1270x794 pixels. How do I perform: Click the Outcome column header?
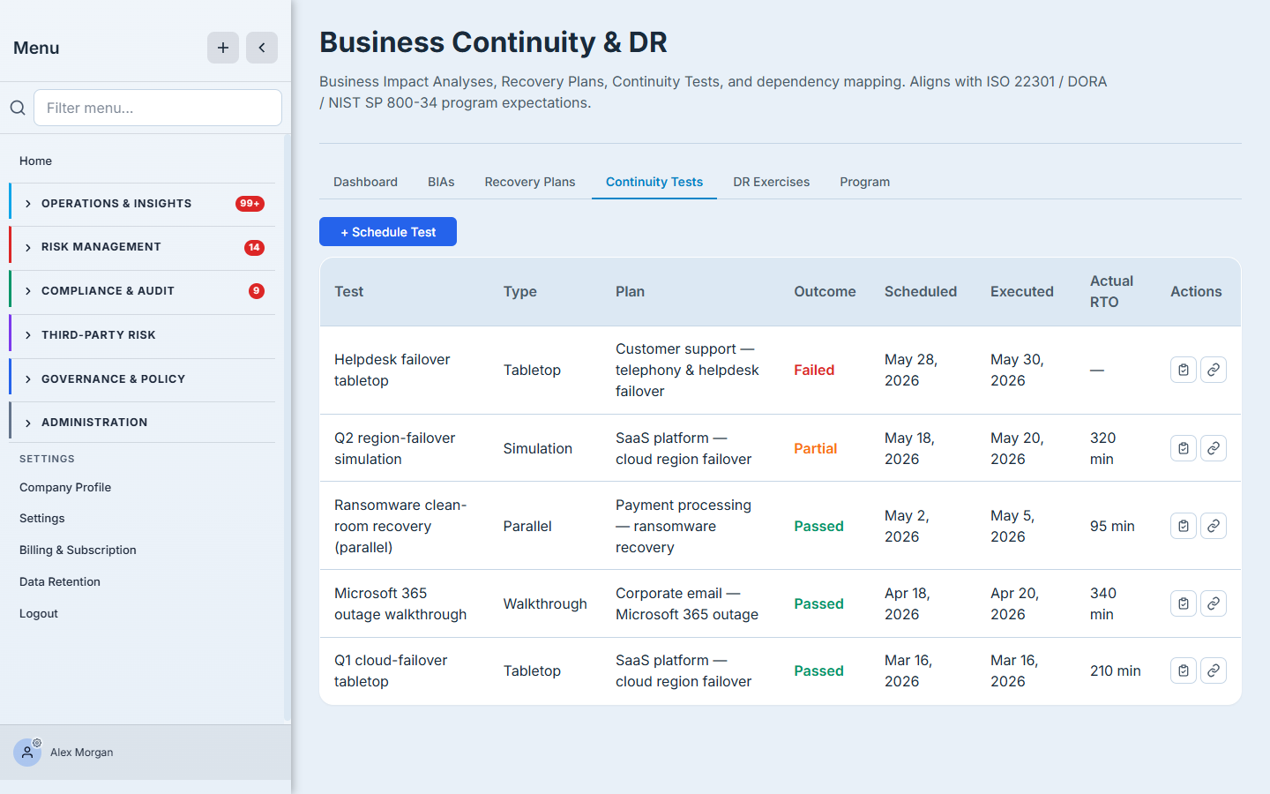(x=825, y=292)
